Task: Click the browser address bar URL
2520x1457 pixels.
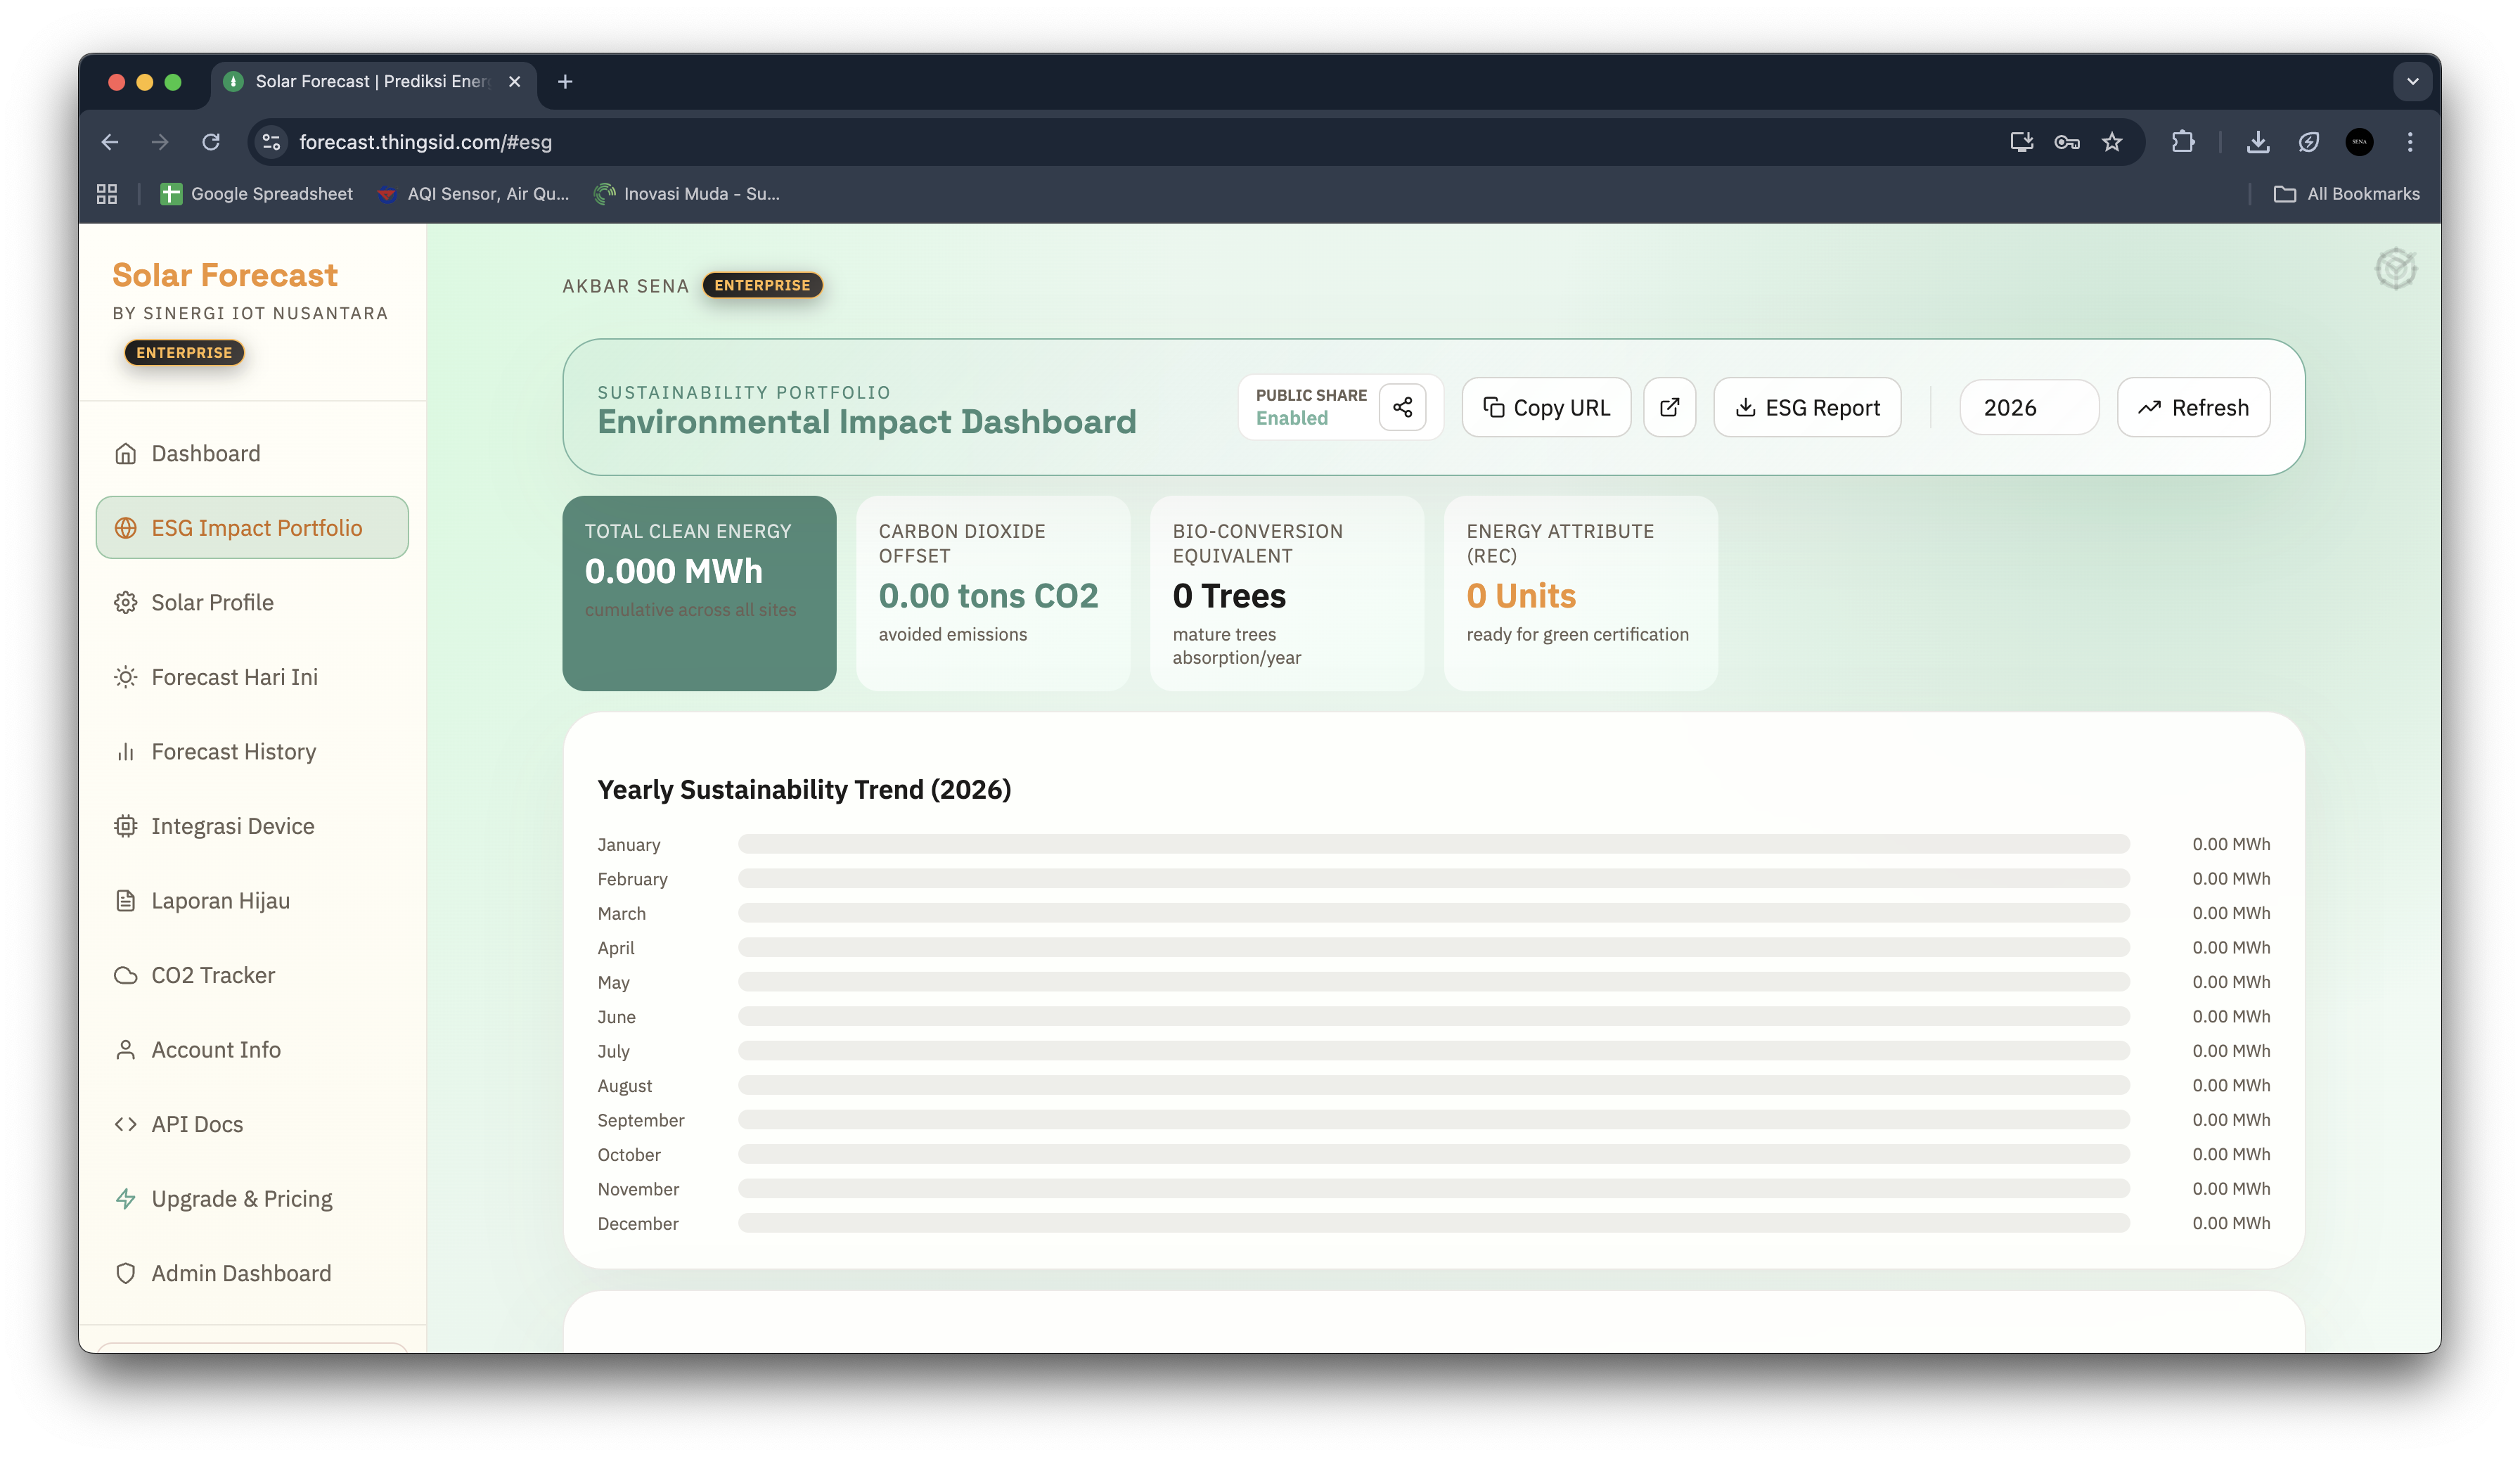Action: pos(425,142)
